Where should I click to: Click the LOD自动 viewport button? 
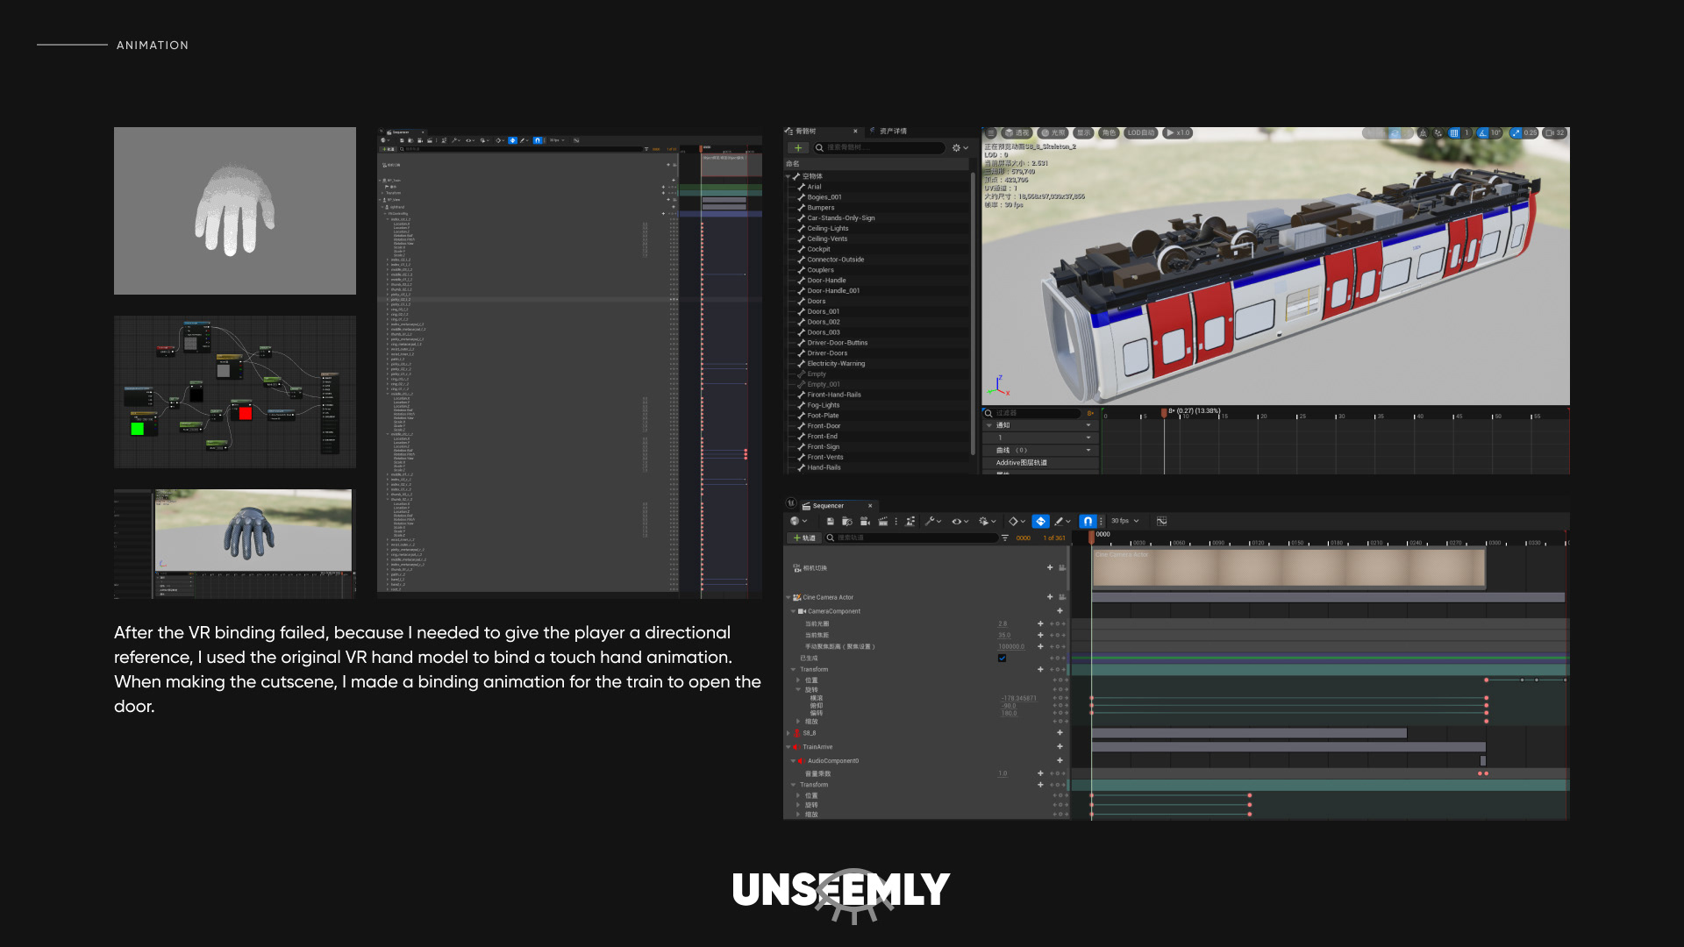click(x=1140, y=133)
